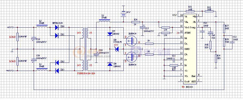Select the SG3526 IC body

point(190,49)
